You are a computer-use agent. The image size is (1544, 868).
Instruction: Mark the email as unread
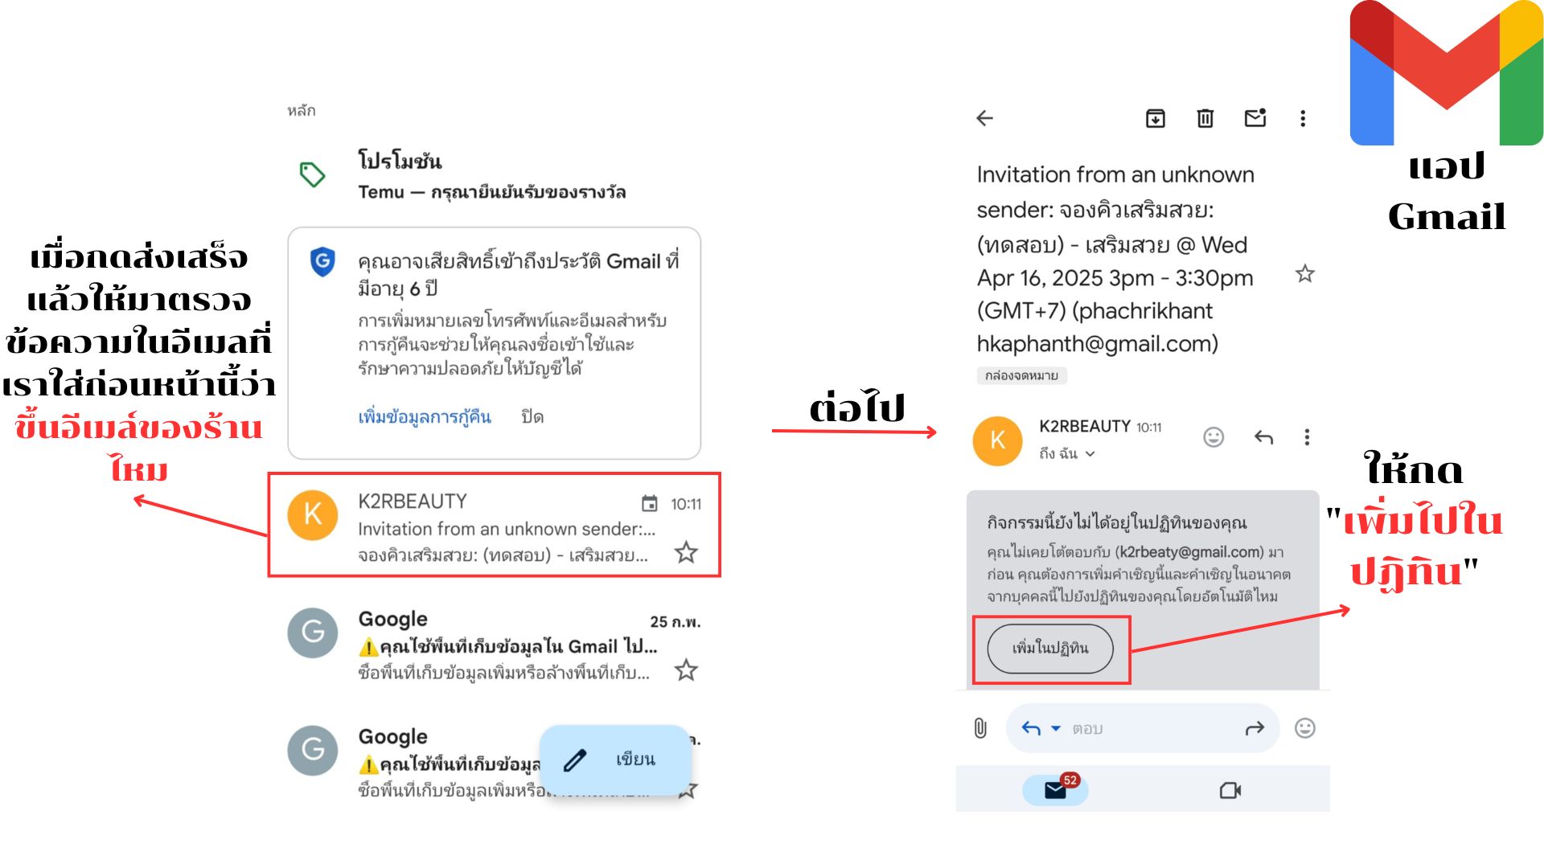pyautogui.click(x=1254, y=119)
